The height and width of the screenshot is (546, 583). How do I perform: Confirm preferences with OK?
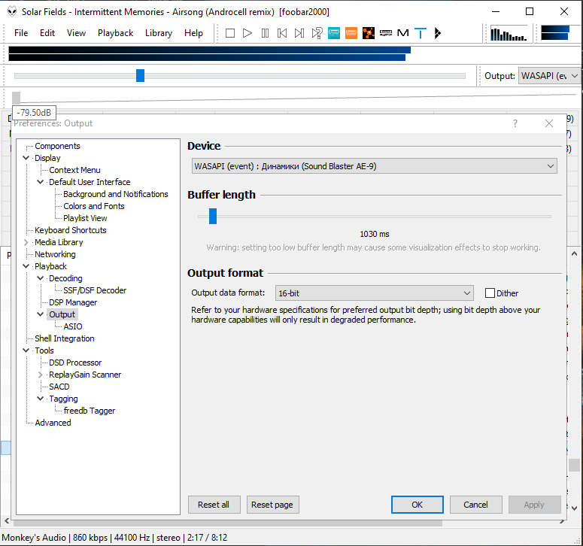pos(418,505)
